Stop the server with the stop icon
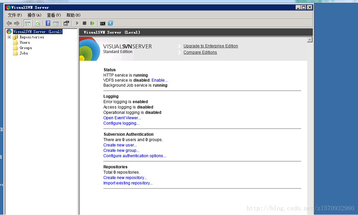The height and width of the screenshot is (215, 358). pyautogui.click(x=85, y=23)
